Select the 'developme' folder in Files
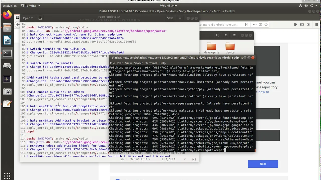Screen dimensions: 321x180 pos(211,48)
